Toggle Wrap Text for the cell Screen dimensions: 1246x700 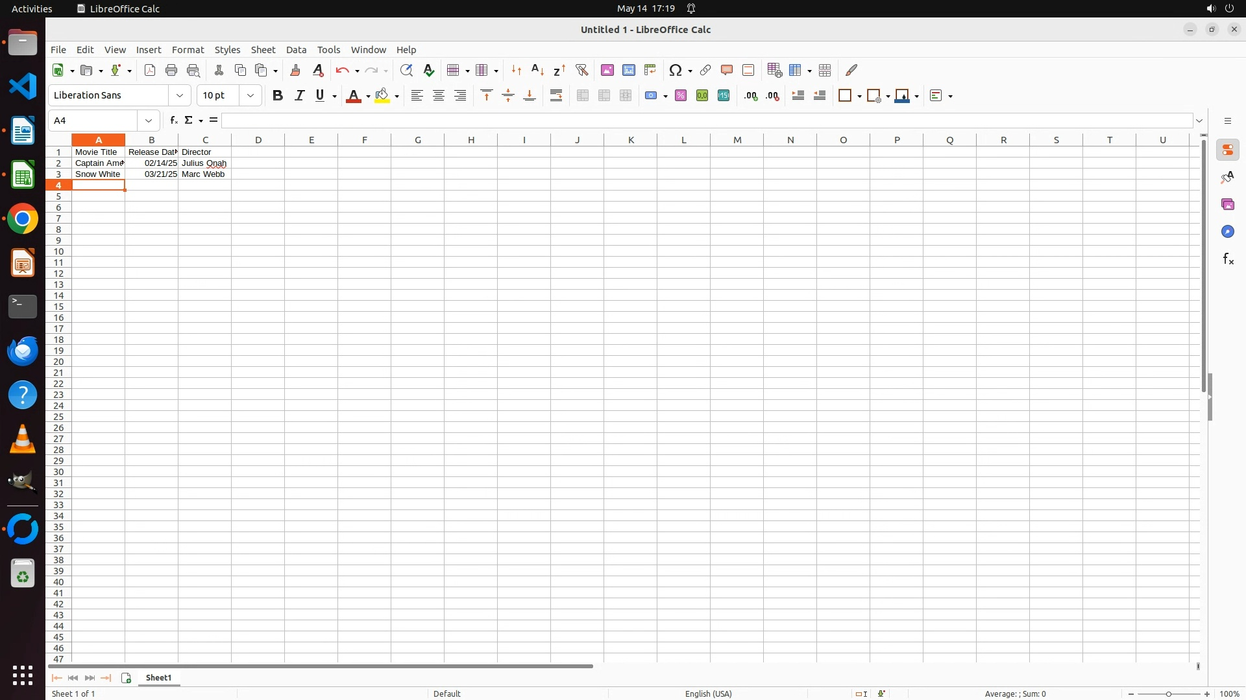556,96
